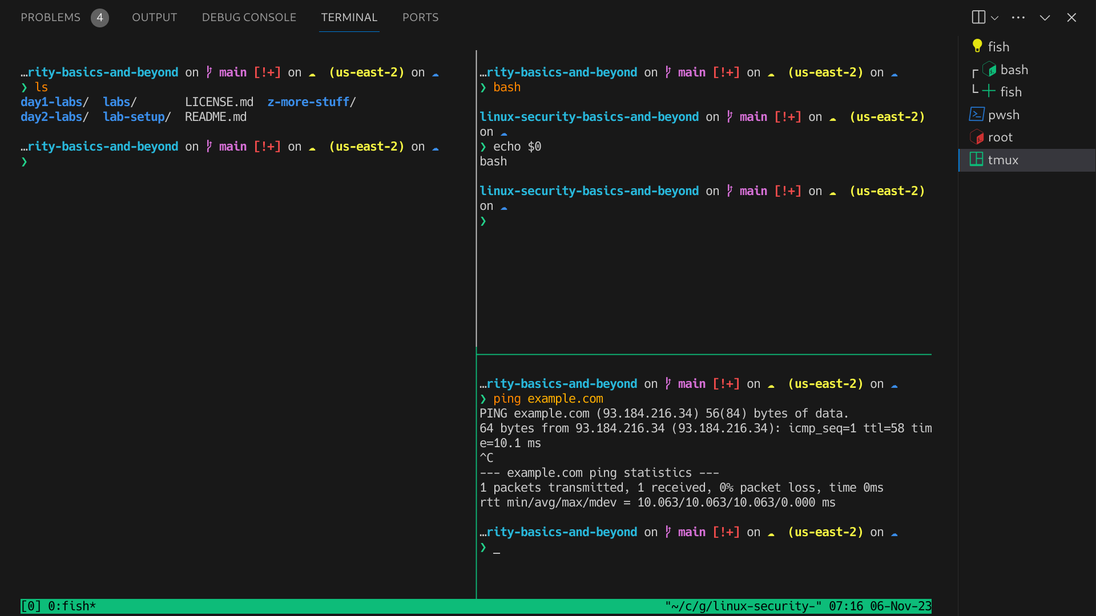The height and width of the screenshot is (616, 1096).
Task: Click the red root terminal icon
Action: 977,137
